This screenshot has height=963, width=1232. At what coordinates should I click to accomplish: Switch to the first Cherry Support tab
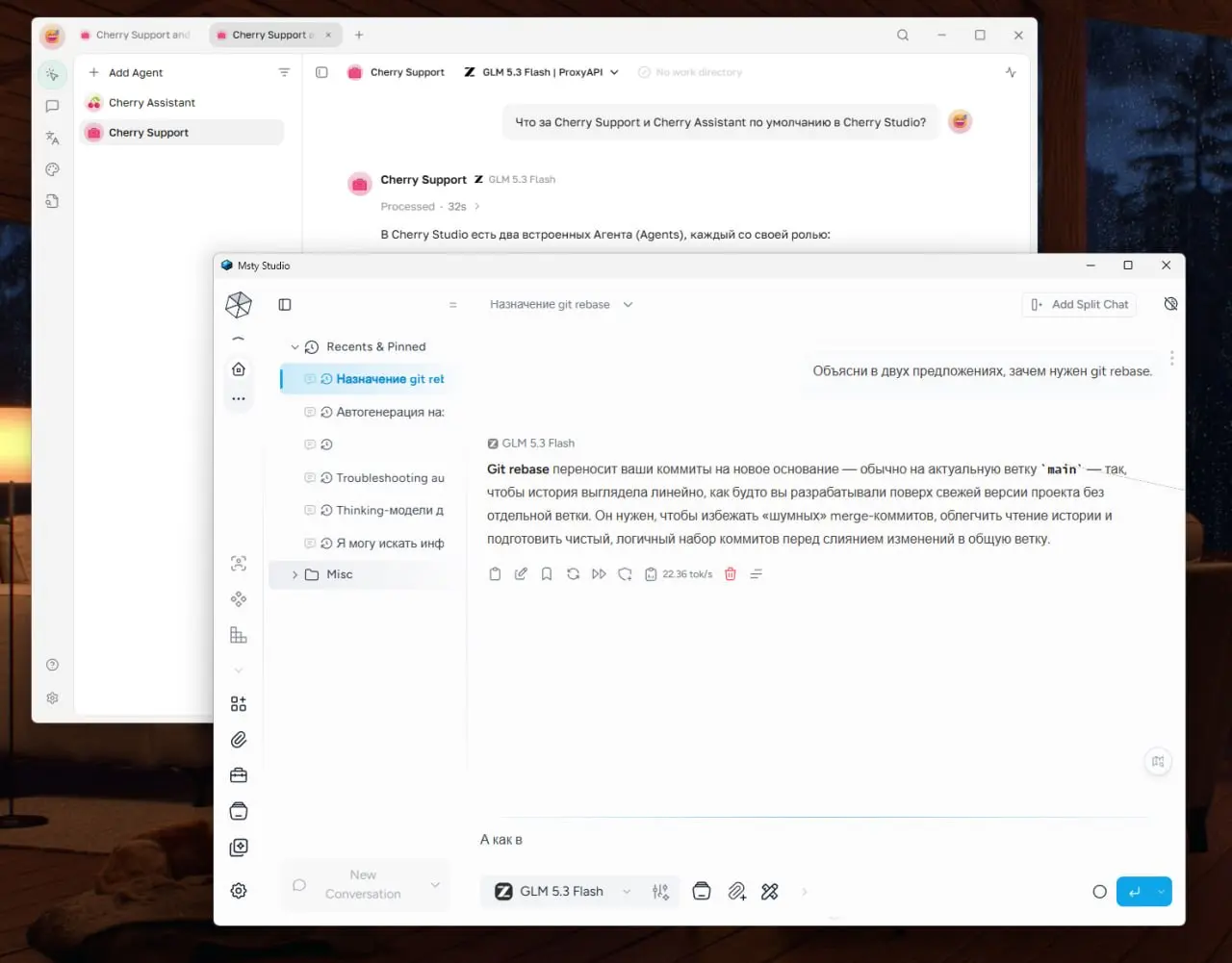coord(136,35)
